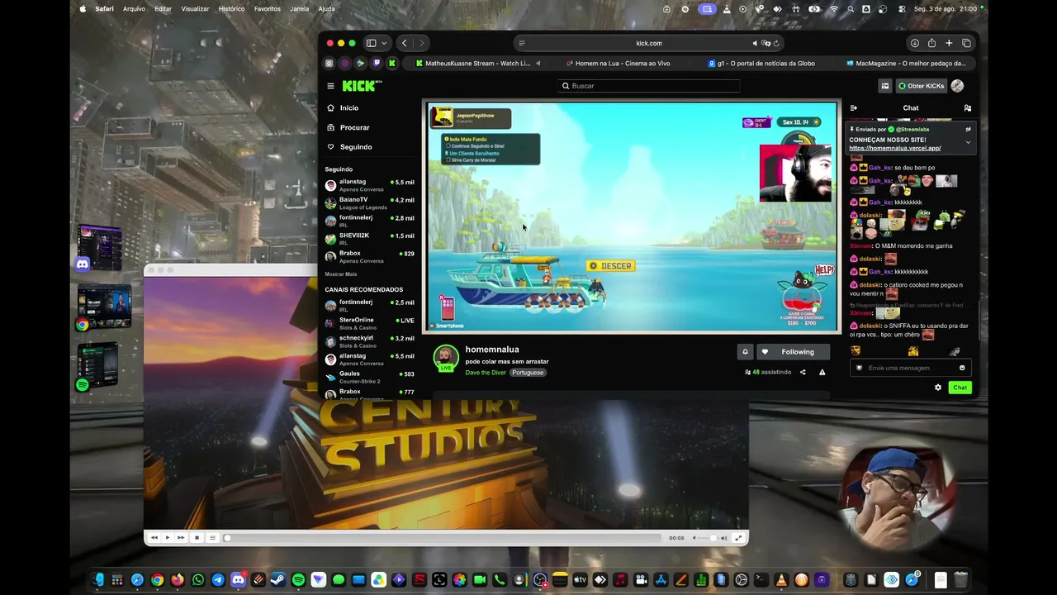Open Procurar in the Kick sidebar
This screenshot has height=595, width=1057.
tap(348, 127)
